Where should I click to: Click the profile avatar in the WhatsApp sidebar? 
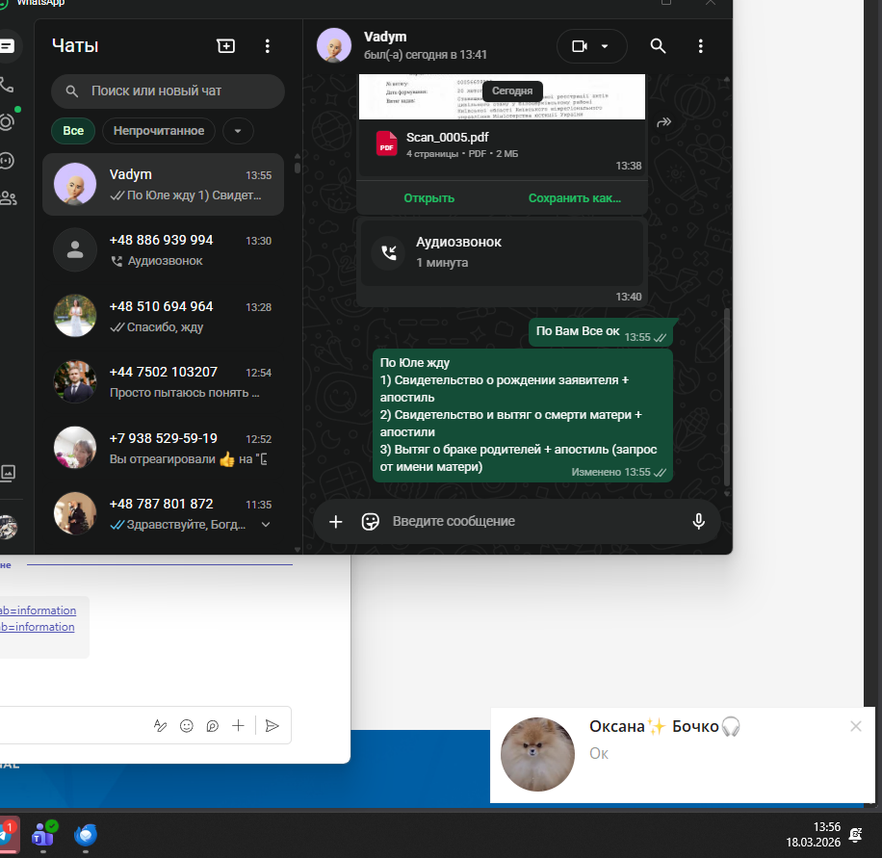[x=8, y=527]
